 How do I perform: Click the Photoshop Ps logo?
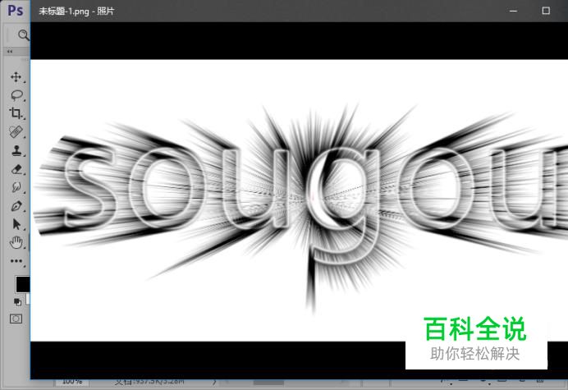pos(16,10)
